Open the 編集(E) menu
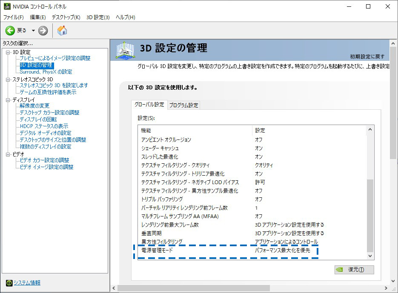This screenshot has height=293, width=398. [38, 17]
